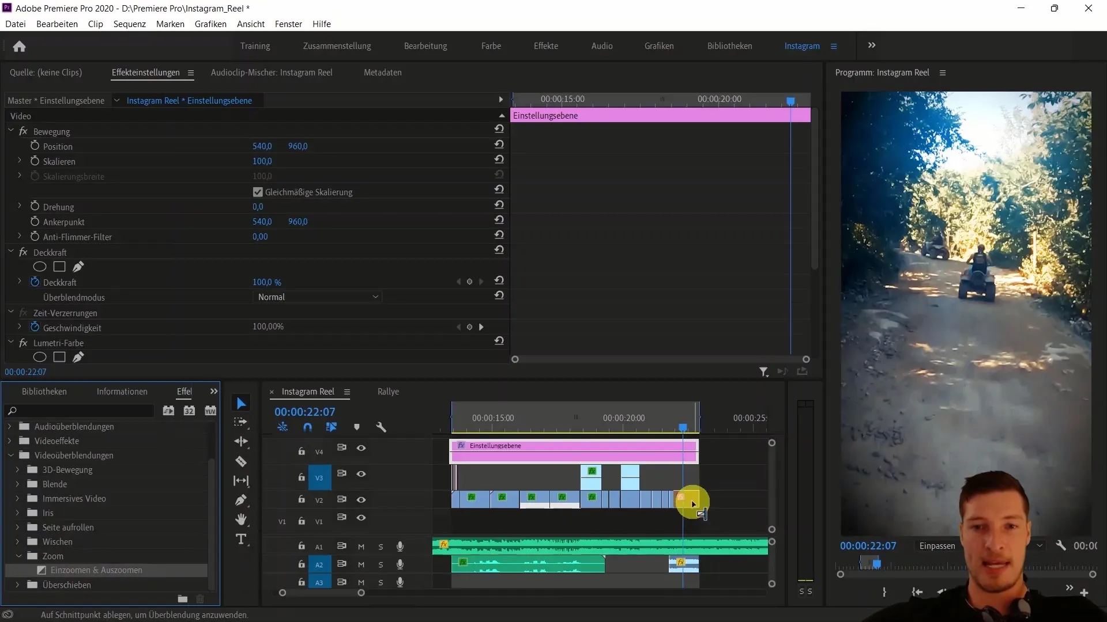Viewport: 1107px width, 622px height.
Task: Switch to the Audio workspace
Action: (602, 46)
